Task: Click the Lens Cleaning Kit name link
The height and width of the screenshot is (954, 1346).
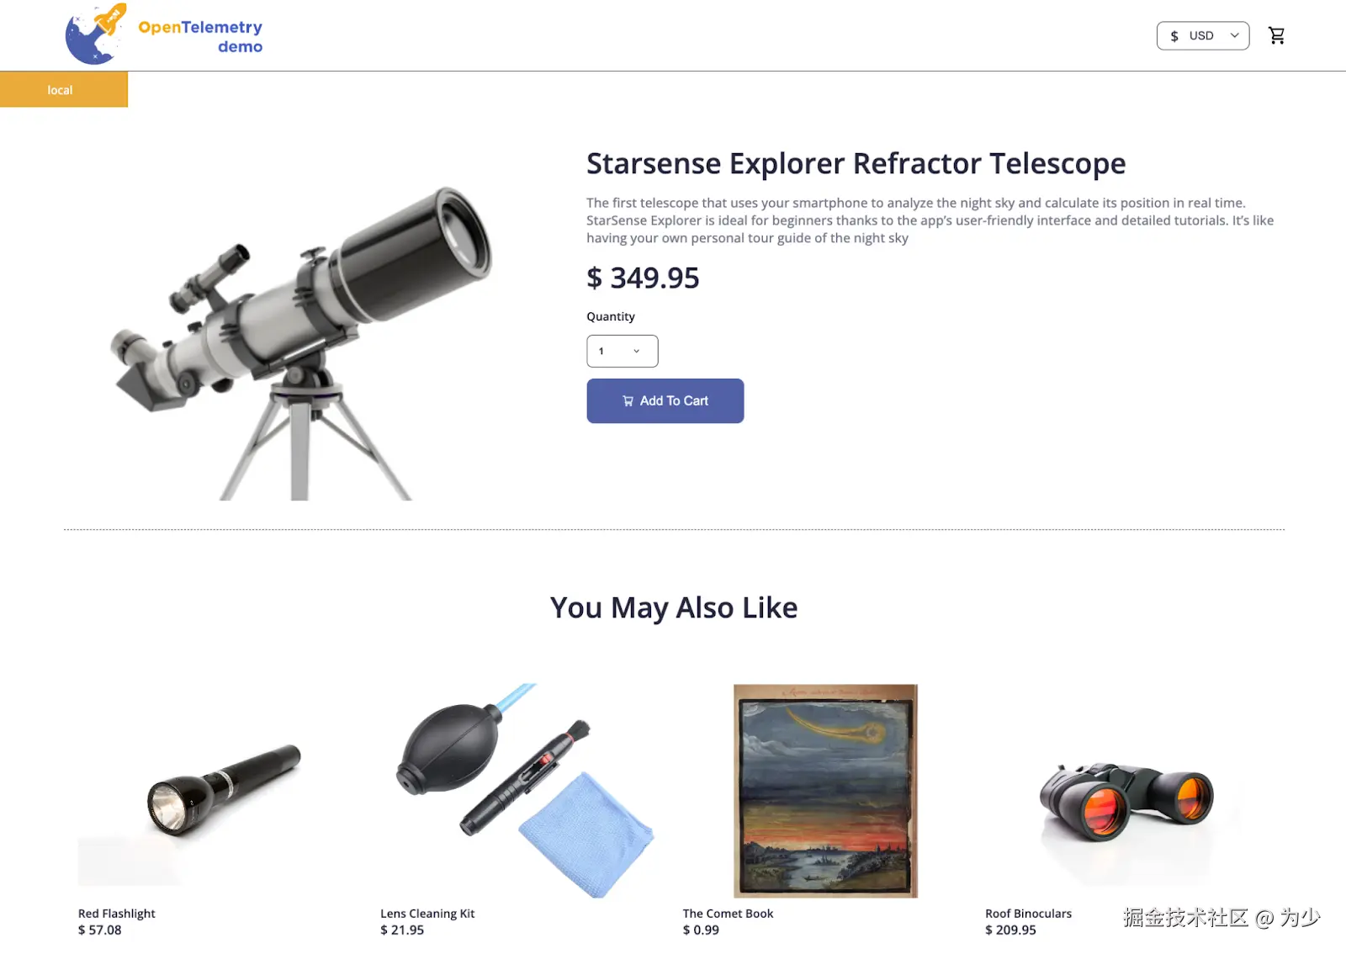Action: 427,914
